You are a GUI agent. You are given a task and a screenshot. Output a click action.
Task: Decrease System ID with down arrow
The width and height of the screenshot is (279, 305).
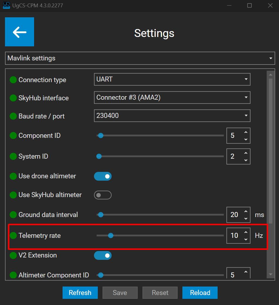click(246, 160)
